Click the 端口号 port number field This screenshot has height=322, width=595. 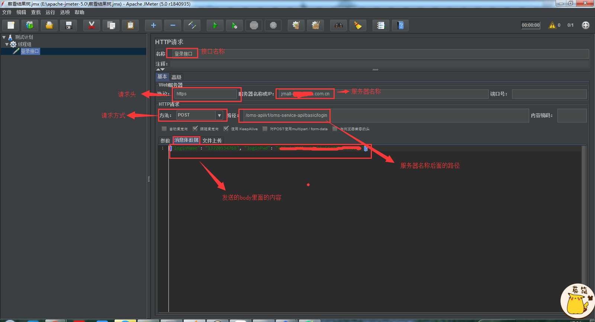[x=549, y=94]
